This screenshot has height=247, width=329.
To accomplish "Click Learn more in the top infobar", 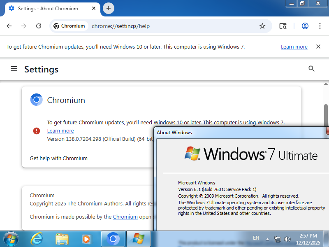I will point(294,47).
